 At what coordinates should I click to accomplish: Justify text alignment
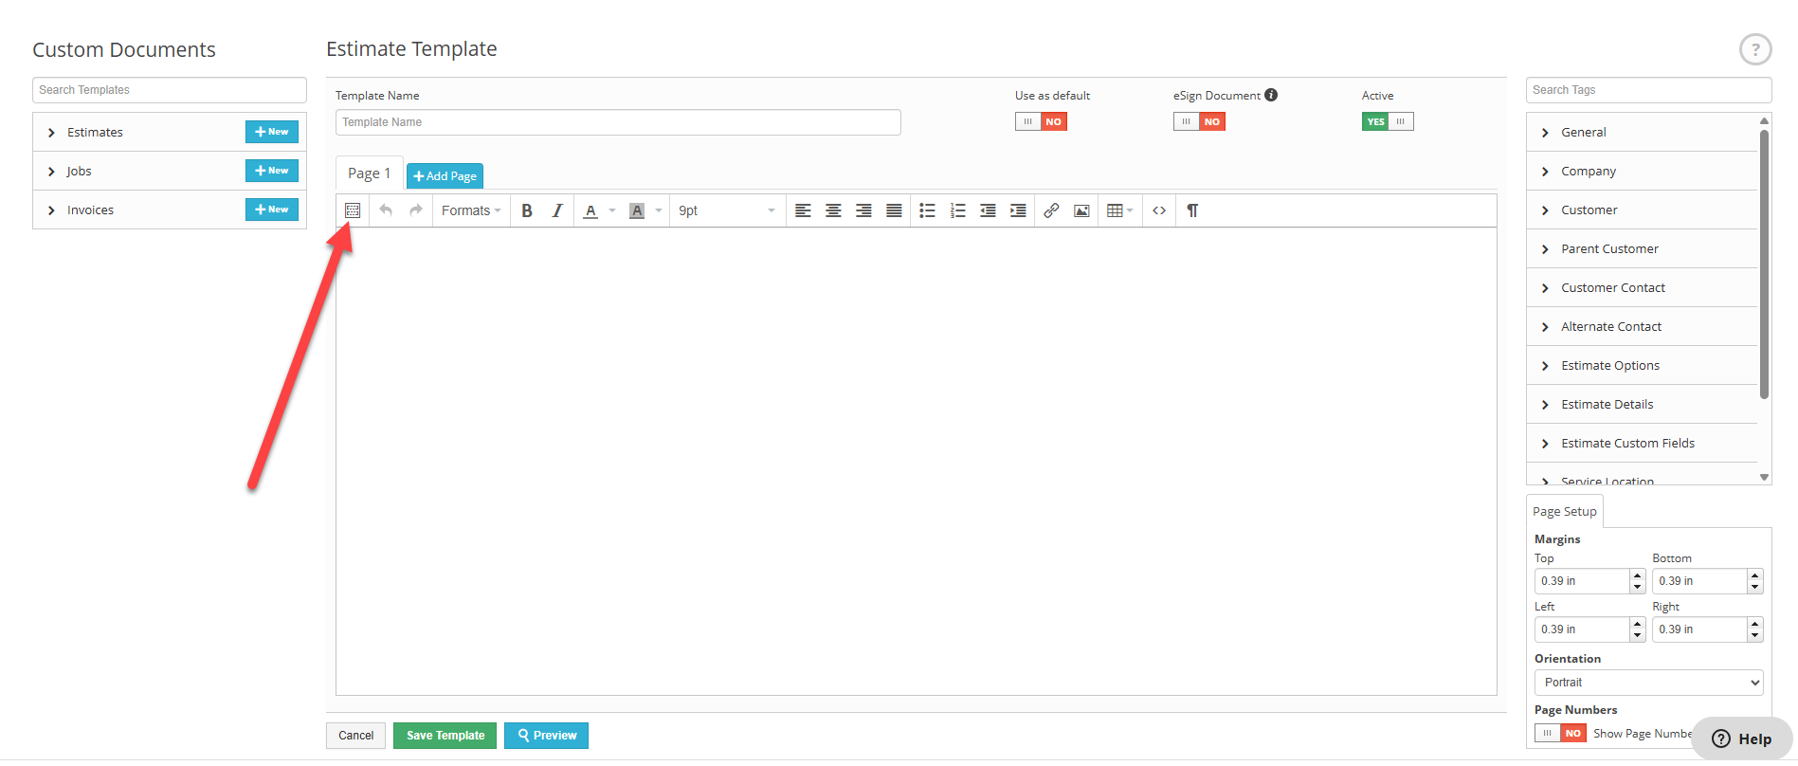tap(894, 210)
